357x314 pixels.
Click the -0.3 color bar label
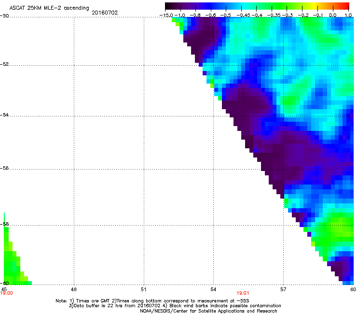click(288, 15)
